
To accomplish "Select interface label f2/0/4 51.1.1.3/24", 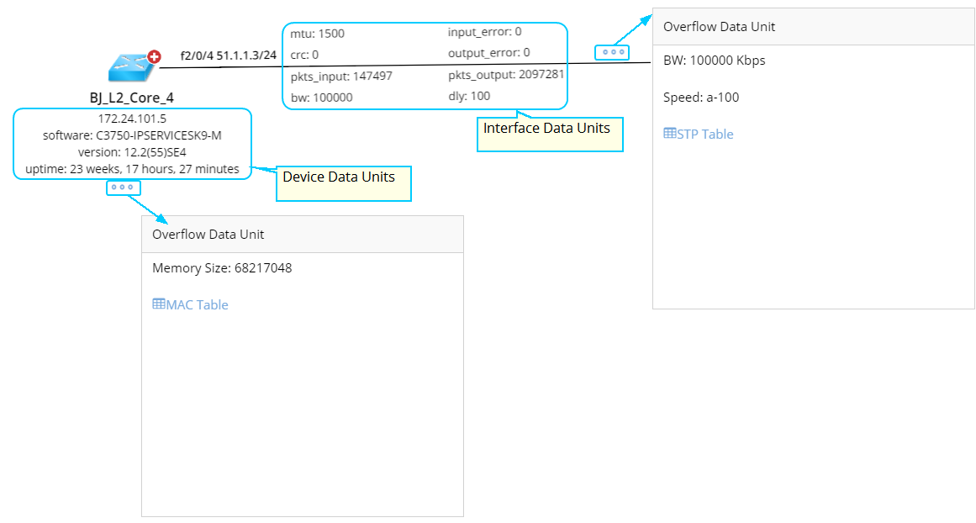I will [229, 55].
